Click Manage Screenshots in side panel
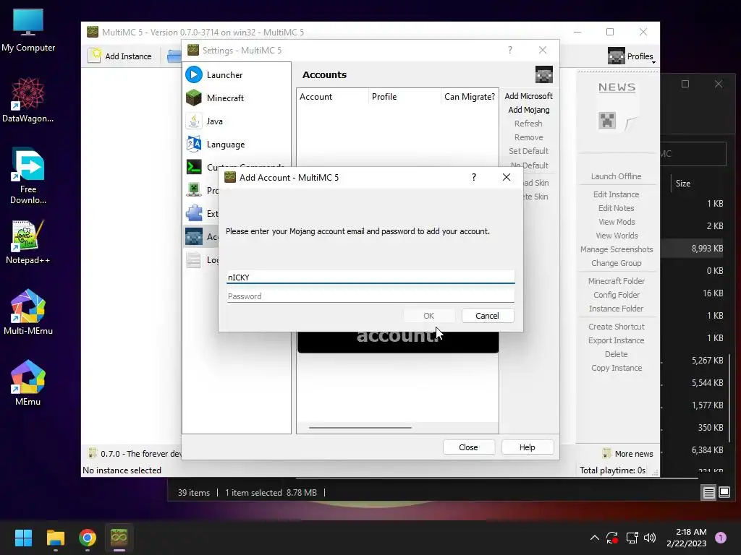The image size is (741, 555). pos(616,249)
